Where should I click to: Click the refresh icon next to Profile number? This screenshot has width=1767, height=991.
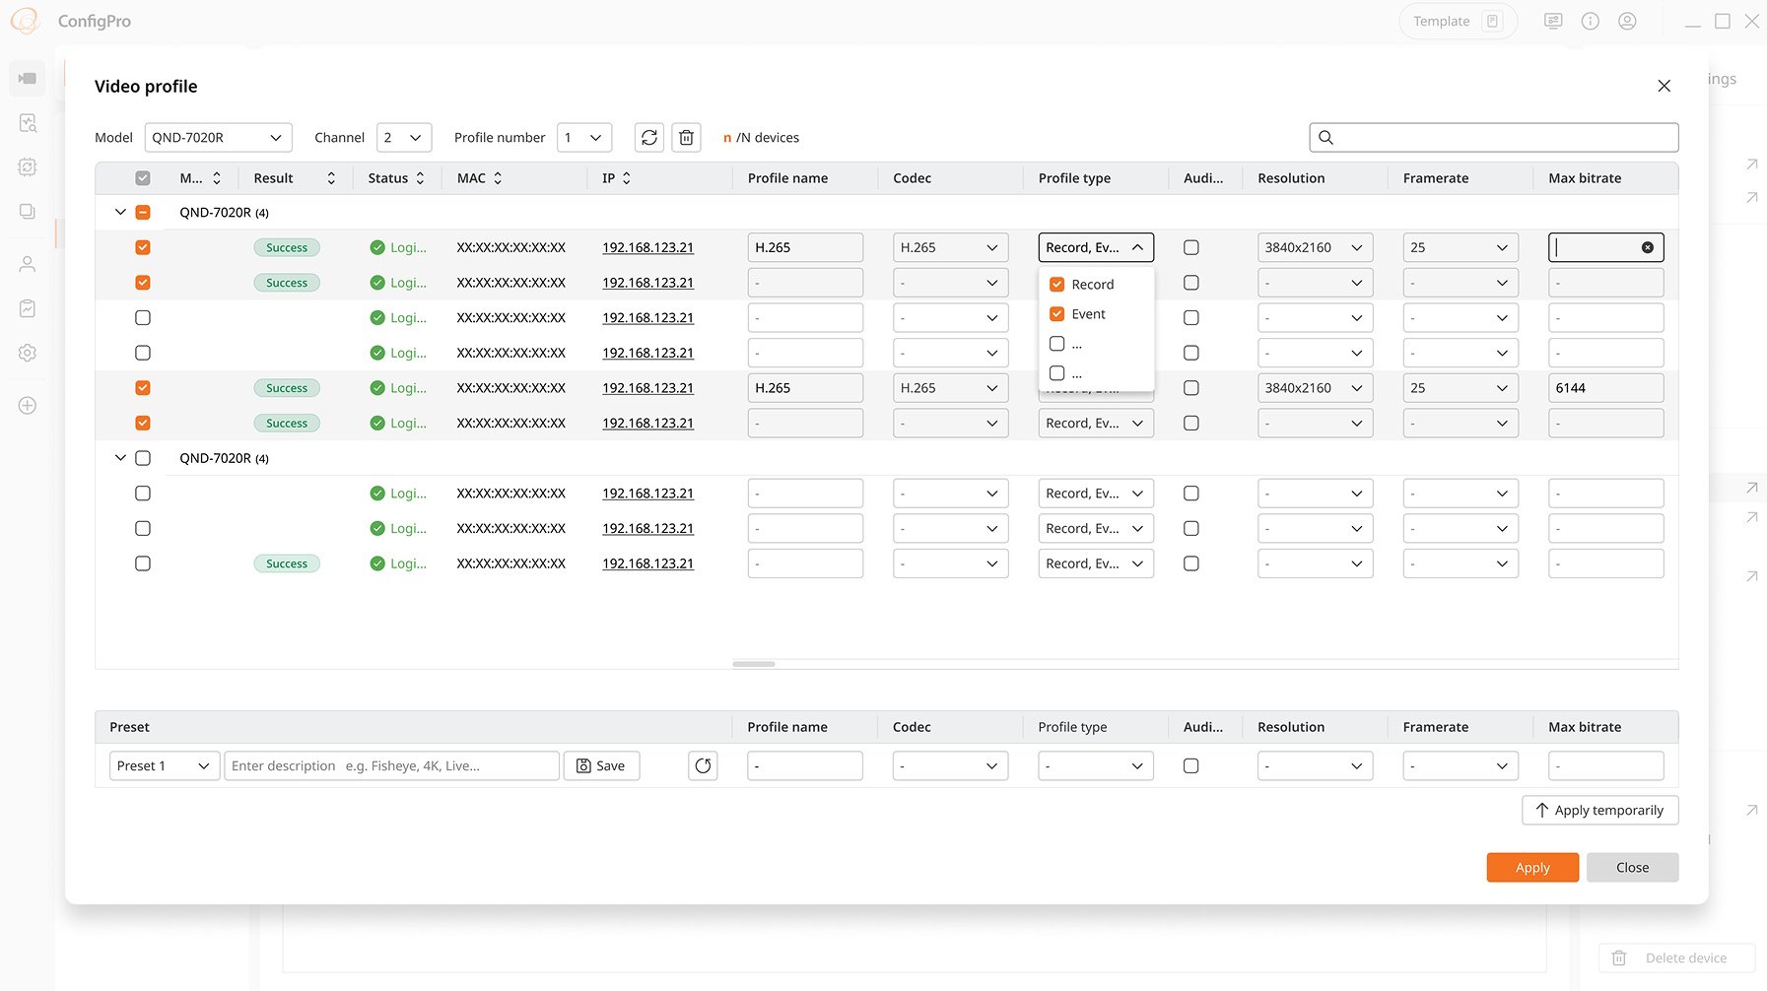pos(648,138)
